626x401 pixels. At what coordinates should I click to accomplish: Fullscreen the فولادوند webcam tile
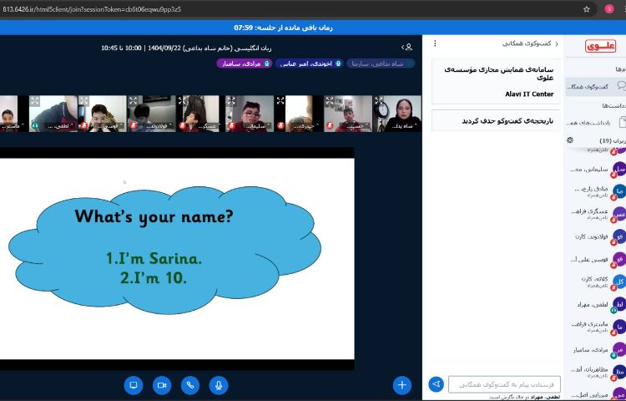point(133,100)
